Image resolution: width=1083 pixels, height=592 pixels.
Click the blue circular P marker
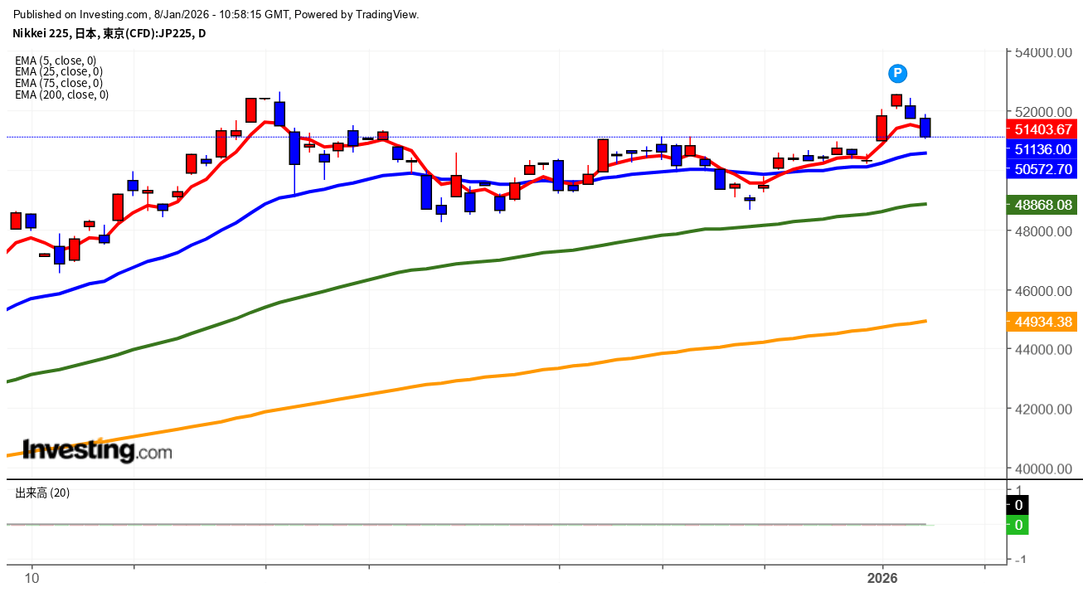[897, 73]
